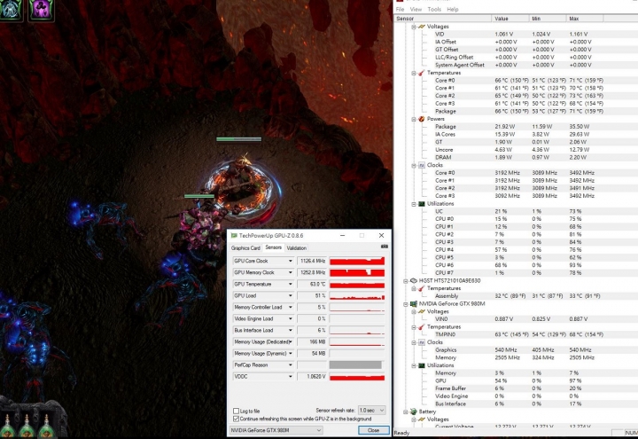Enable the Log to file checkbox
Screen dimensions: 638x439
(x=236, y=411)
